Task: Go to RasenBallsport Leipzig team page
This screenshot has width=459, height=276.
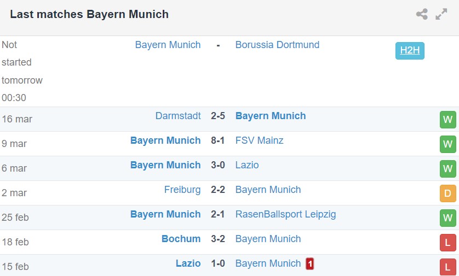Action: (x=285, y=214)
